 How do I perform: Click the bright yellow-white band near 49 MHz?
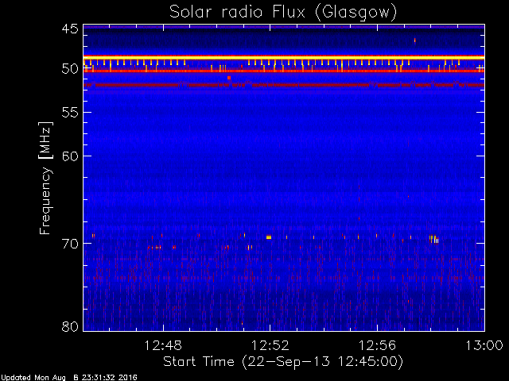click(284, 57)
